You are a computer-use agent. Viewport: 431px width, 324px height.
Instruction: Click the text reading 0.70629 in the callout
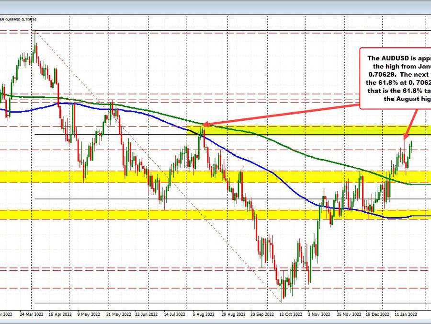click(380, 74)
